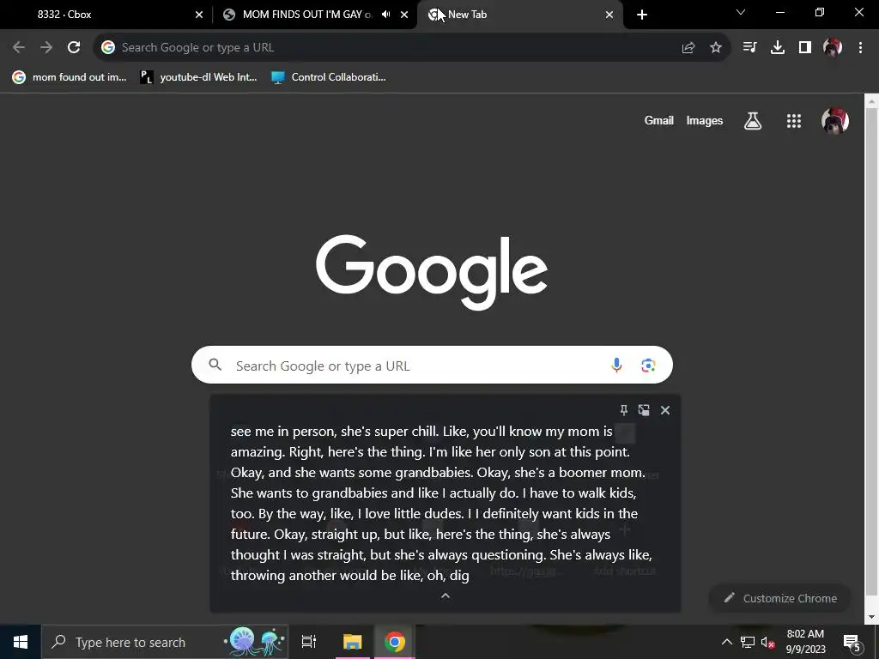Screen dimensions: 879x659
Task: Open Task View on the taskbar
Action: (309, 642)
